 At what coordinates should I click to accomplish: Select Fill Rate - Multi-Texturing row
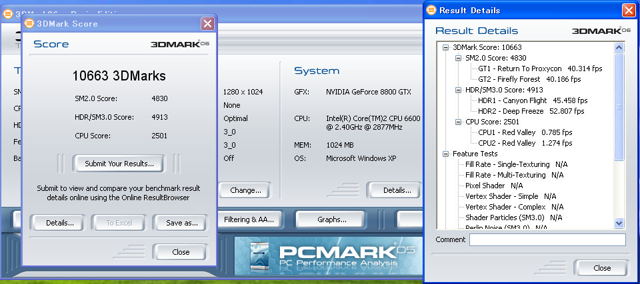point(514,175)
